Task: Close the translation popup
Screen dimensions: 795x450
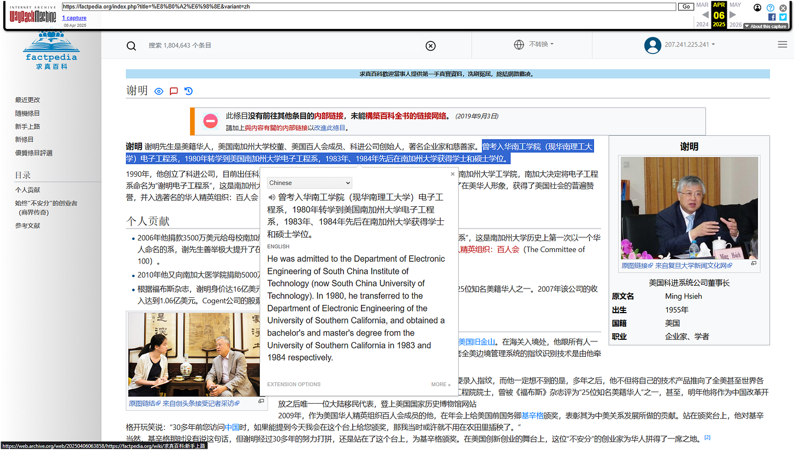Action: pyautogui.click(x=452, y=174)
